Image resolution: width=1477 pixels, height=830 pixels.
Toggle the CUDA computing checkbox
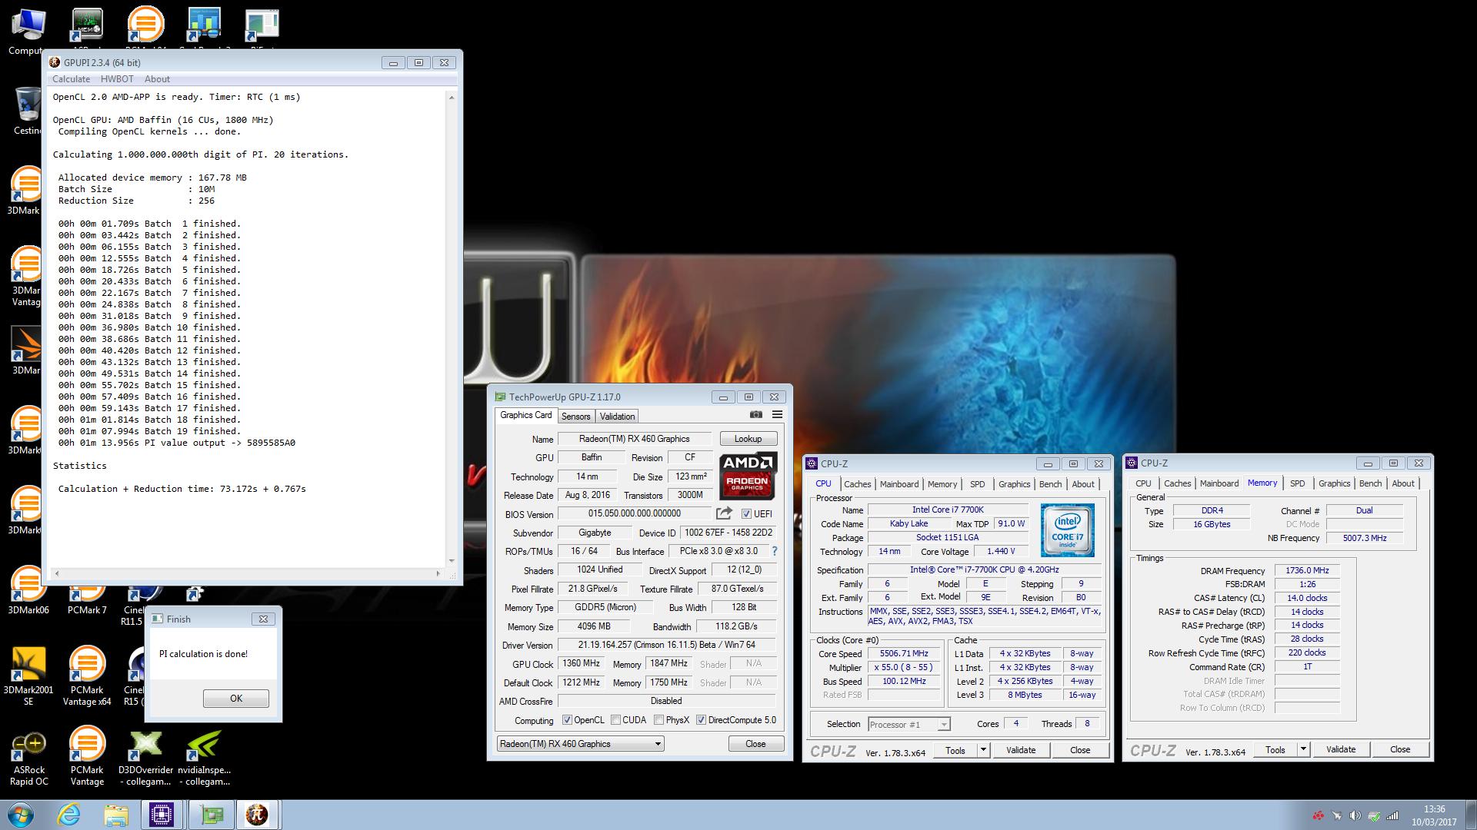[615, 720]
